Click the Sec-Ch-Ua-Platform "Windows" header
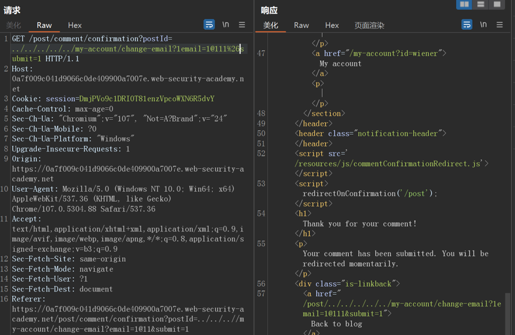The width and height of the screenshot is (515, 335). [73, 139]
